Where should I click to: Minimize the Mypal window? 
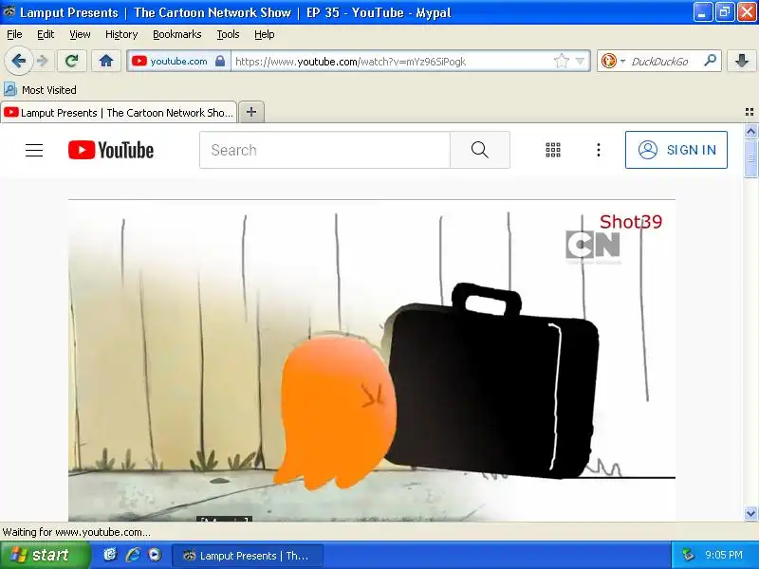point(702,12)
